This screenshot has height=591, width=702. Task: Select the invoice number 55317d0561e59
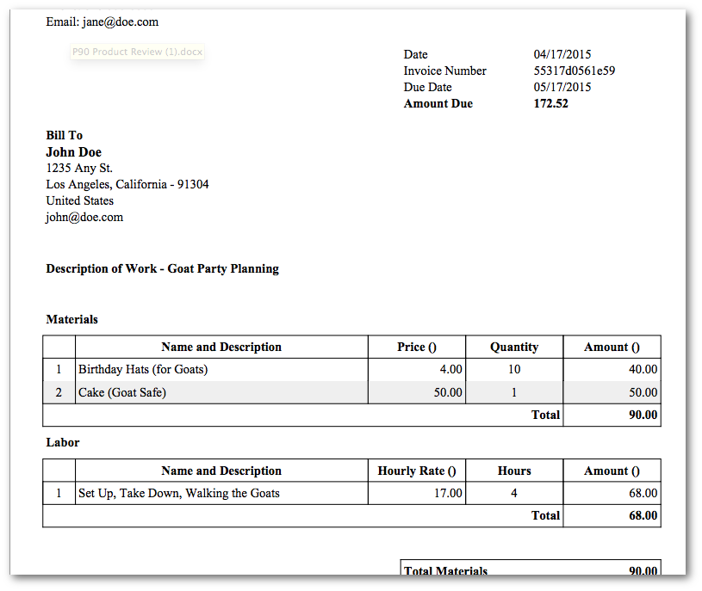click(574, 71)
